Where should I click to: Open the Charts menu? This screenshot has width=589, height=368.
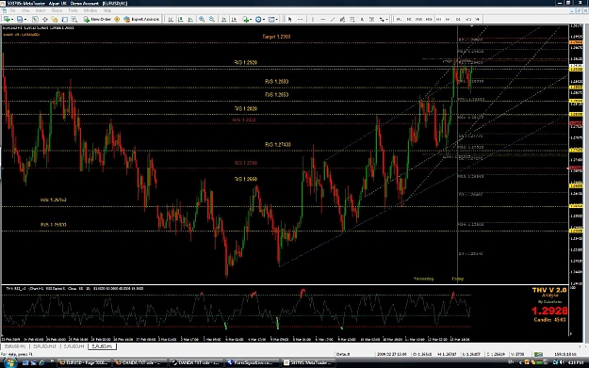pos(57,10)
